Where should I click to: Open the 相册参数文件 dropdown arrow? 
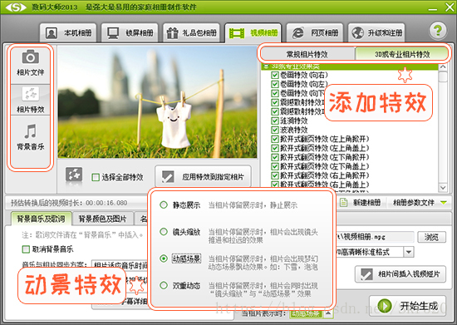444,202
